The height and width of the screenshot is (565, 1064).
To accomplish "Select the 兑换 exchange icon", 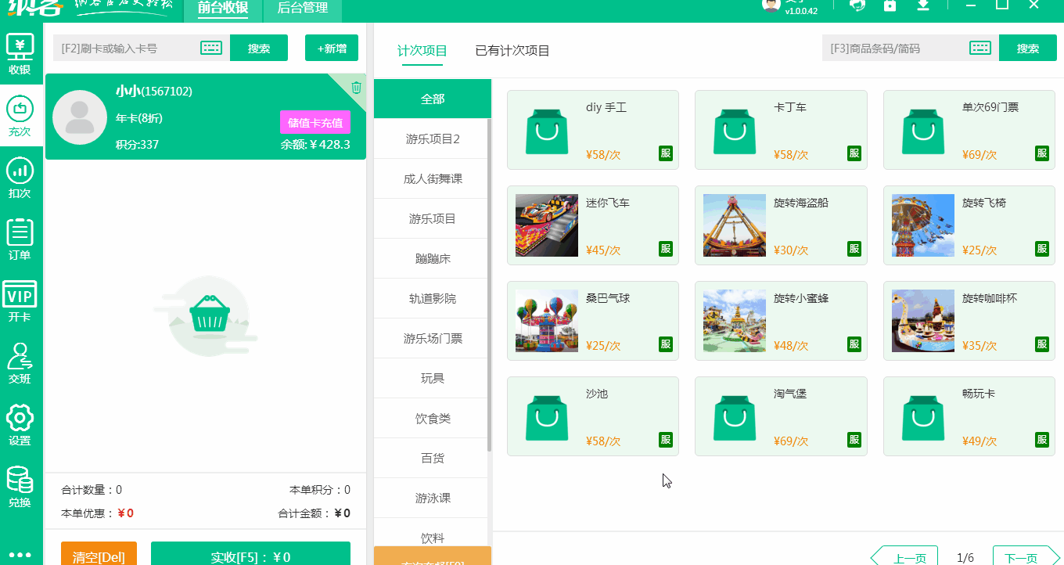I will point(21,484).
